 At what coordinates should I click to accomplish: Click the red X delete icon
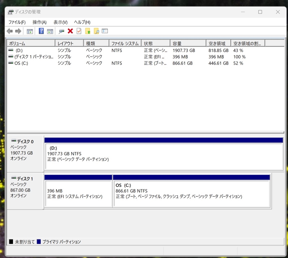(70, 31)
